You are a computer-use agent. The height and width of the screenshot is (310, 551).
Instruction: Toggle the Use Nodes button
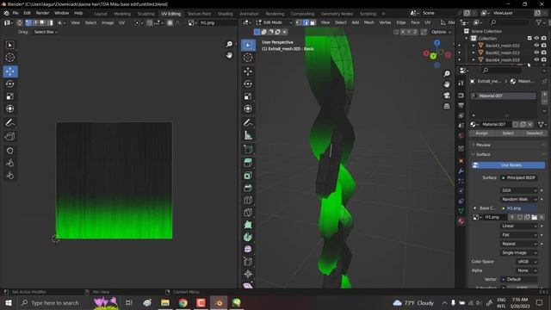[x=508, y=164]
